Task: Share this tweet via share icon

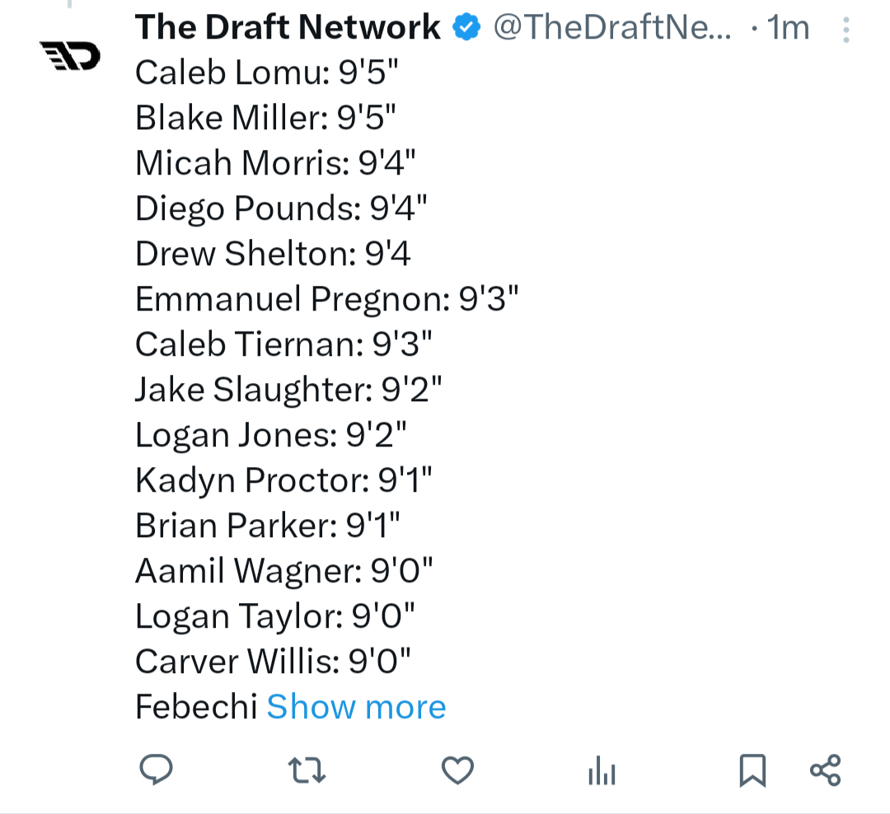Action: pyautogui.click(x=825, y=770)
